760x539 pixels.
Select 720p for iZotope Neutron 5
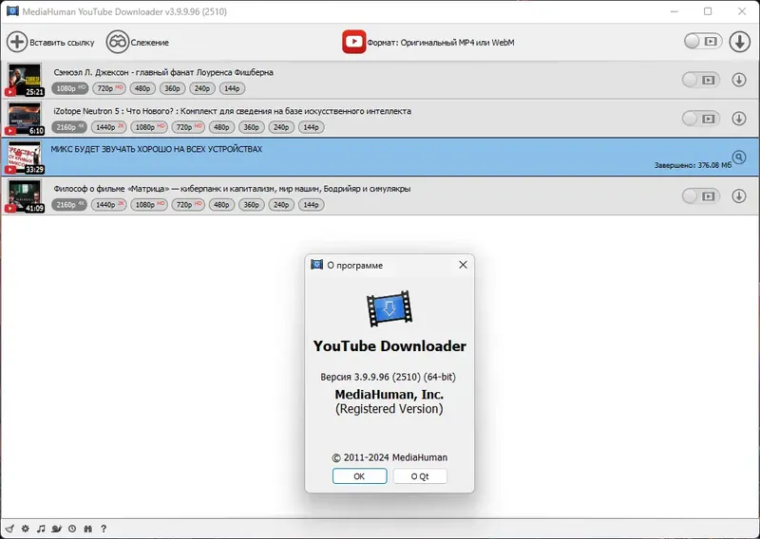click(188, 127)
